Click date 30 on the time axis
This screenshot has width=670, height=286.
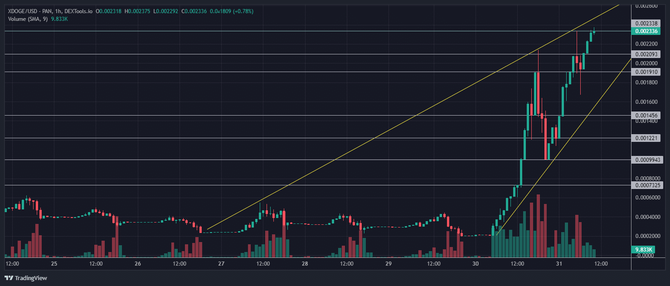click(x=476, y=263)
